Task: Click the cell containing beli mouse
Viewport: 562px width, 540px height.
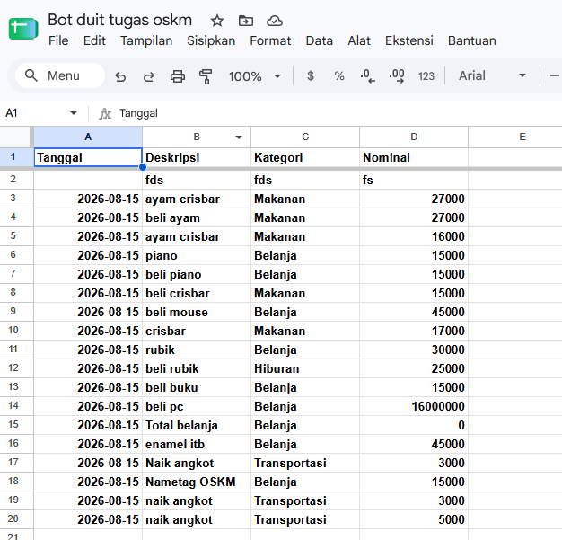Action: 197,312
